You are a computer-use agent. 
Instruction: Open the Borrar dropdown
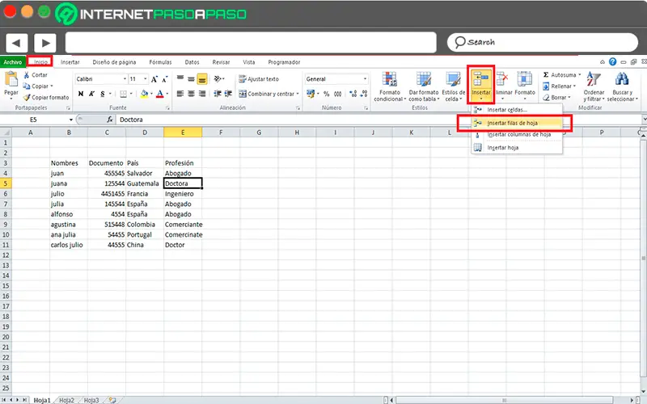click(557, 98)
